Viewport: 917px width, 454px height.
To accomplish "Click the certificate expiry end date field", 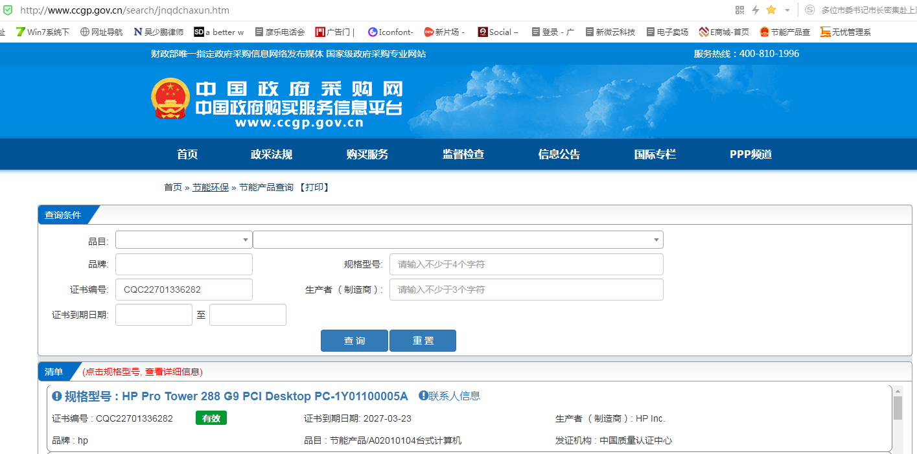I will coord(248,315).
